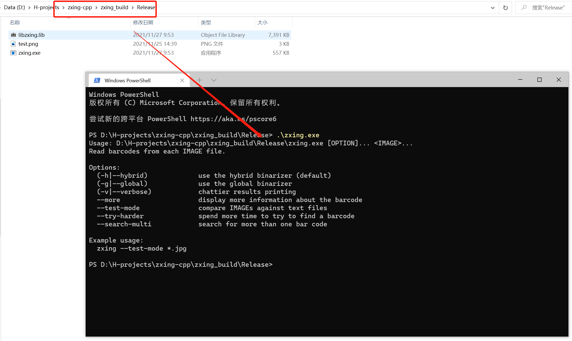The image size is (572, 341).
Task: Select the Windows PowerShell tab
Action: [128, 80]
